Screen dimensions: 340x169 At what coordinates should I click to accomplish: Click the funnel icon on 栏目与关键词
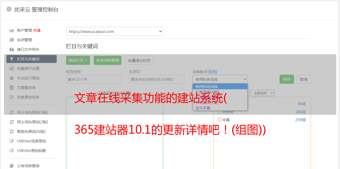(x=11, y=59)
